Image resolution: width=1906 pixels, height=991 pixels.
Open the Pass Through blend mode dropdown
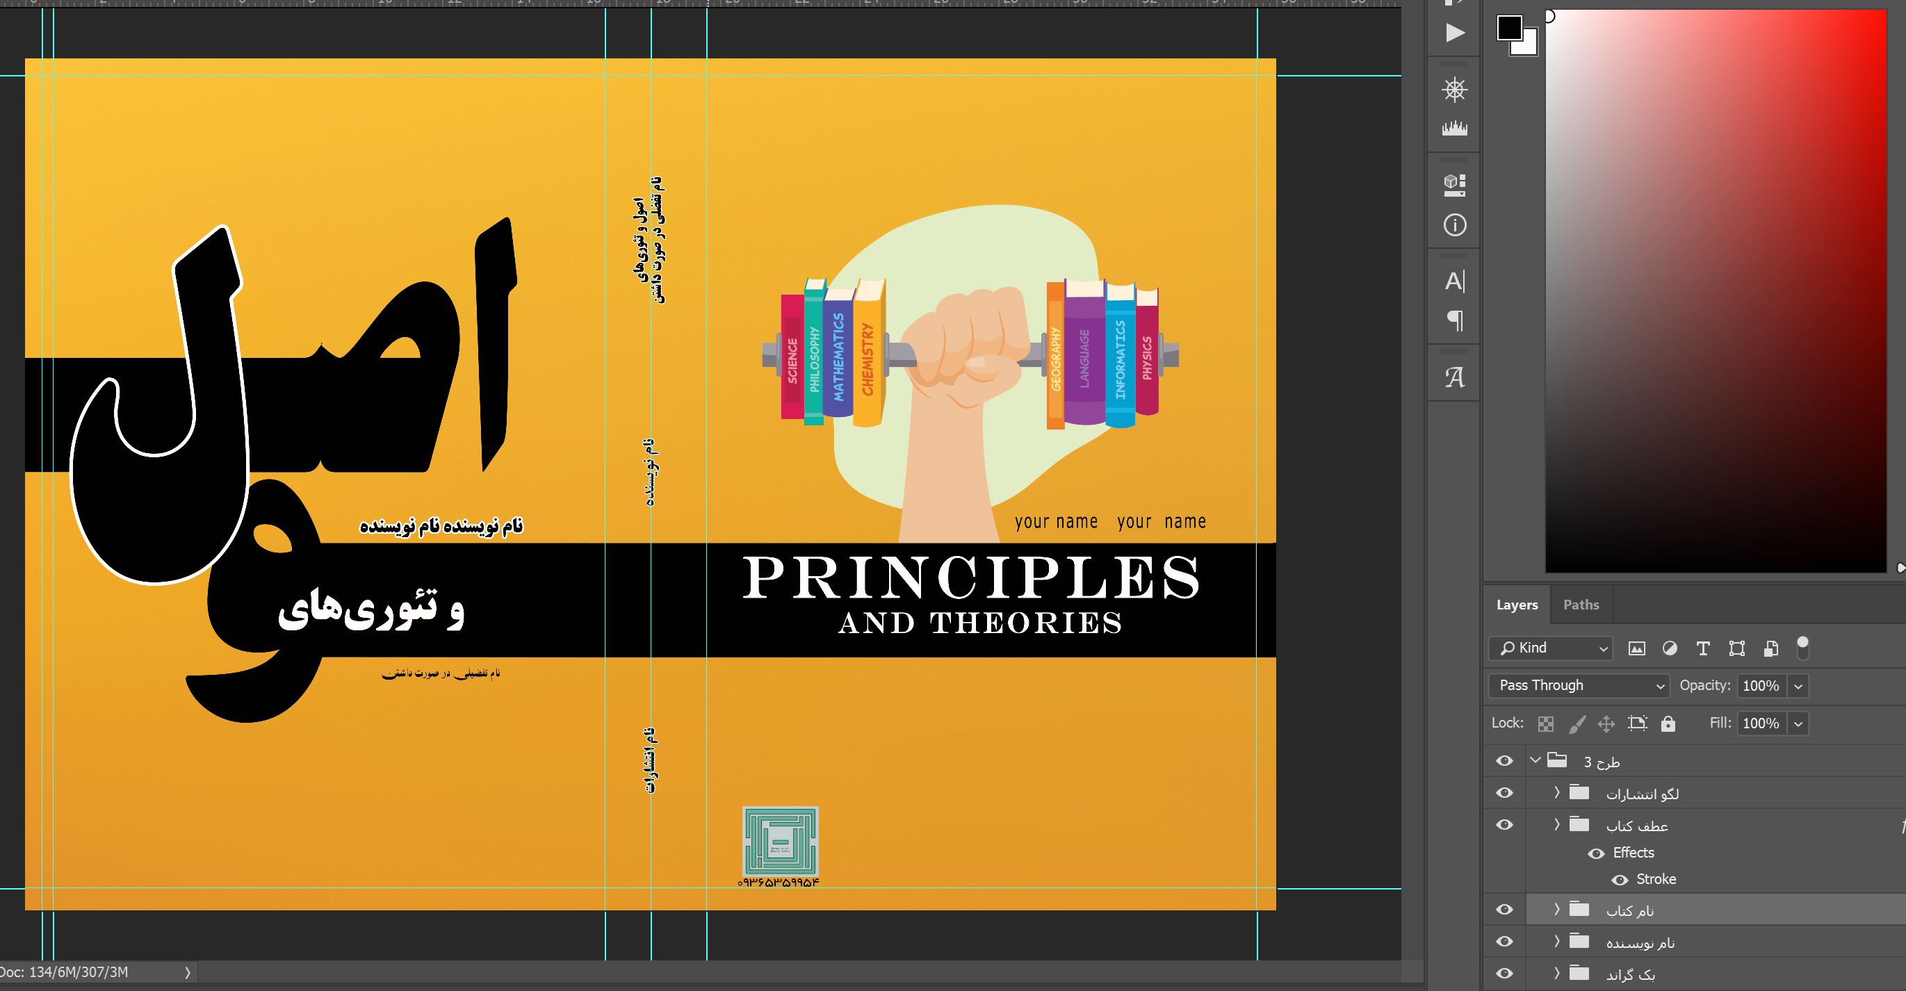coord(1579,685)
